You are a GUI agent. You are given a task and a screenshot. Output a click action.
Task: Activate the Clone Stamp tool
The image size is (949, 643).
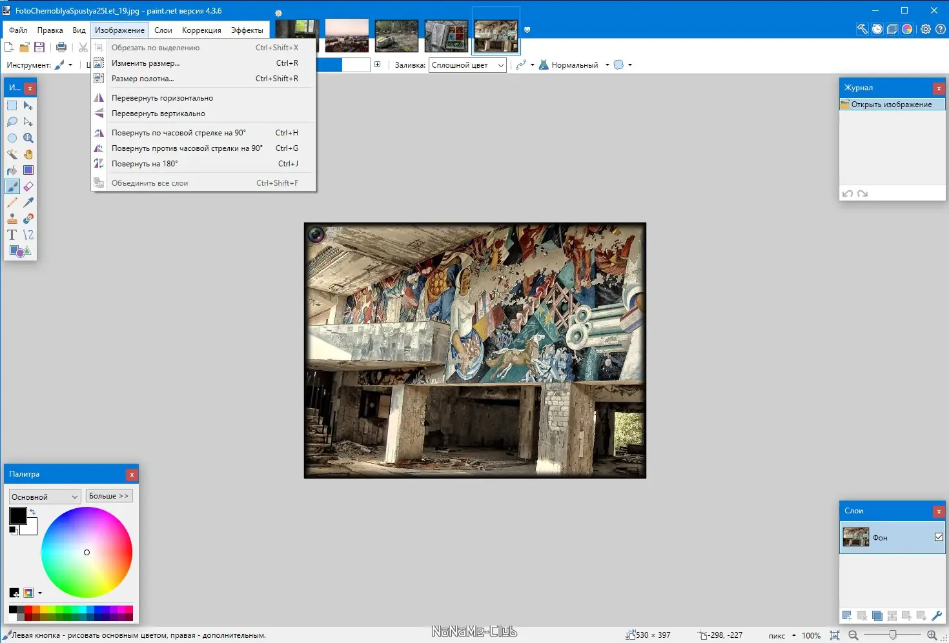[12, 219]
